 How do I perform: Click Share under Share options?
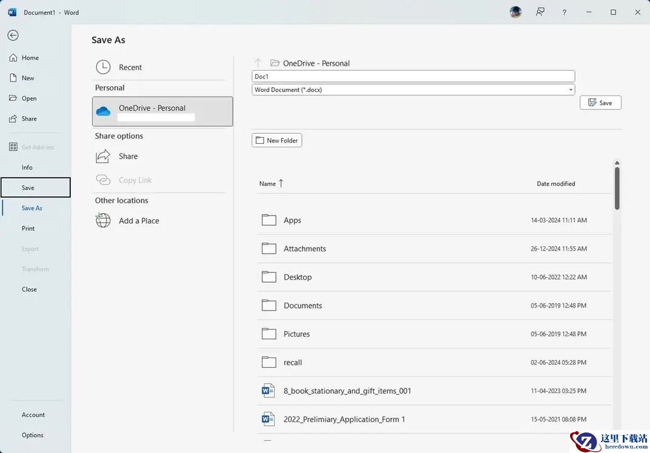click(x=128, y=156)
